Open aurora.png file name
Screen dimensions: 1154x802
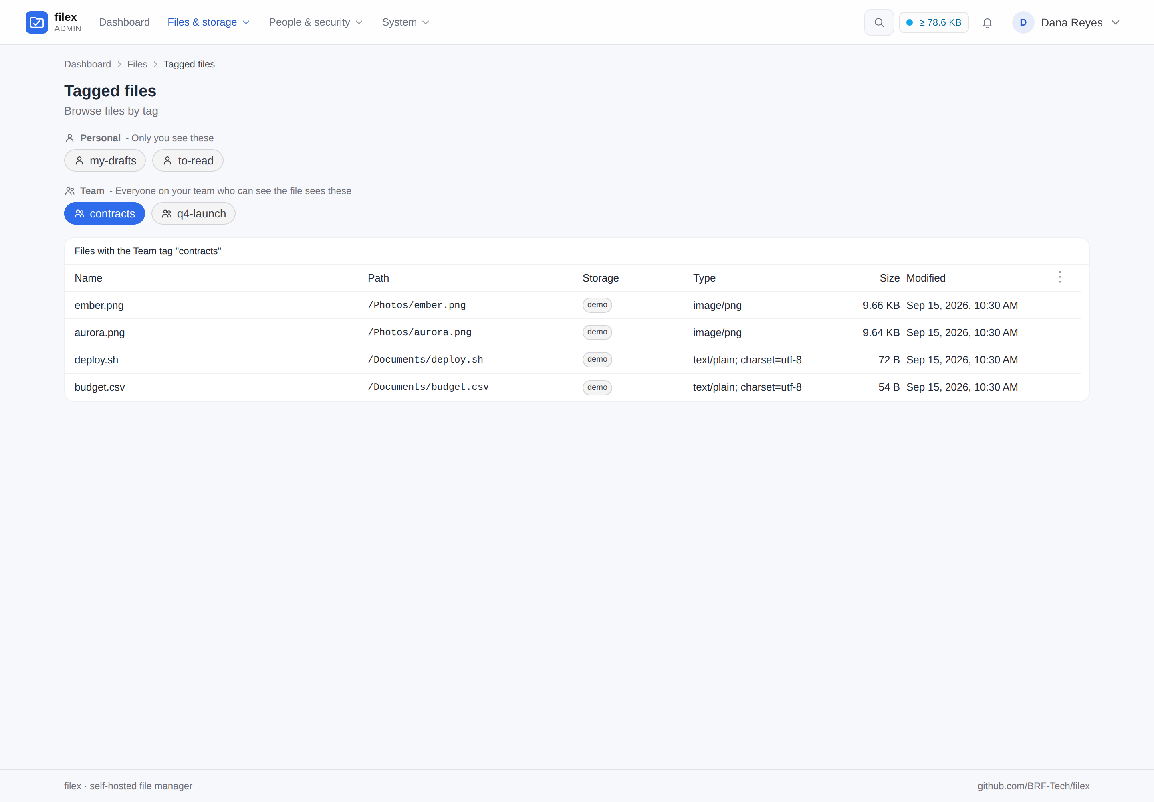point(99,333)
